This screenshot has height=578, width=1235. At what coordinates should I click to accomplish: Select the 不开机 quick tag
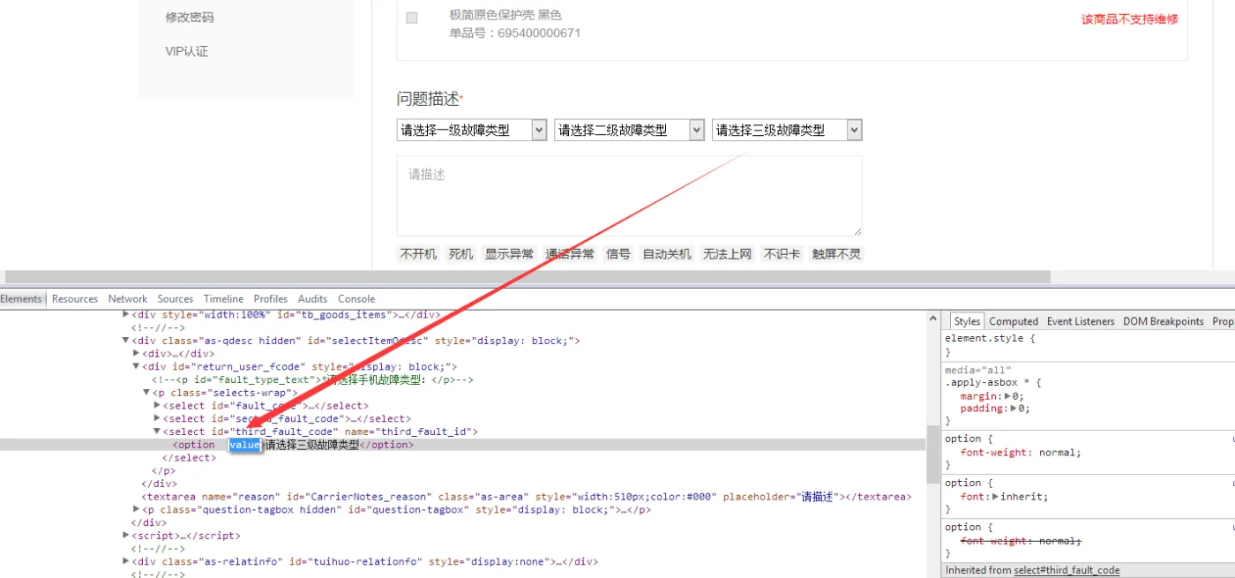pos(418,254)
